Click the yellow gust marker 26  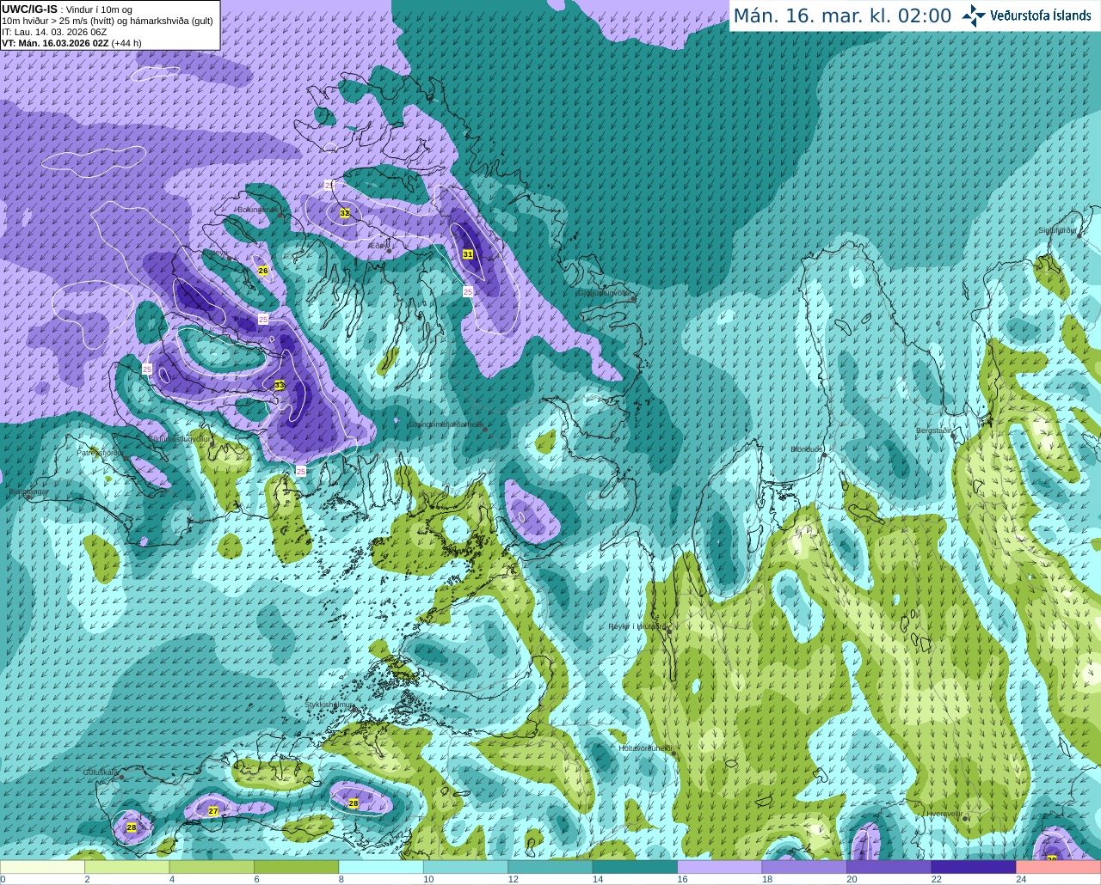(263, 271)
